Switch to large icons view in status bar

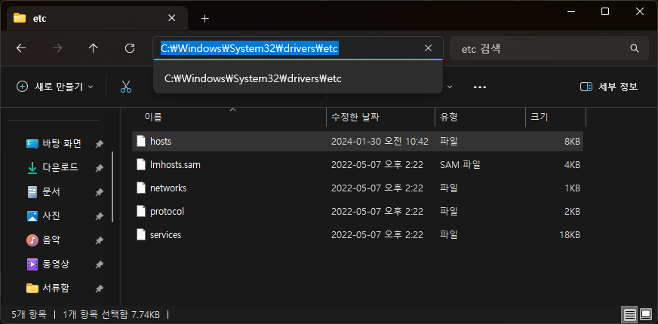click(645, 314)
